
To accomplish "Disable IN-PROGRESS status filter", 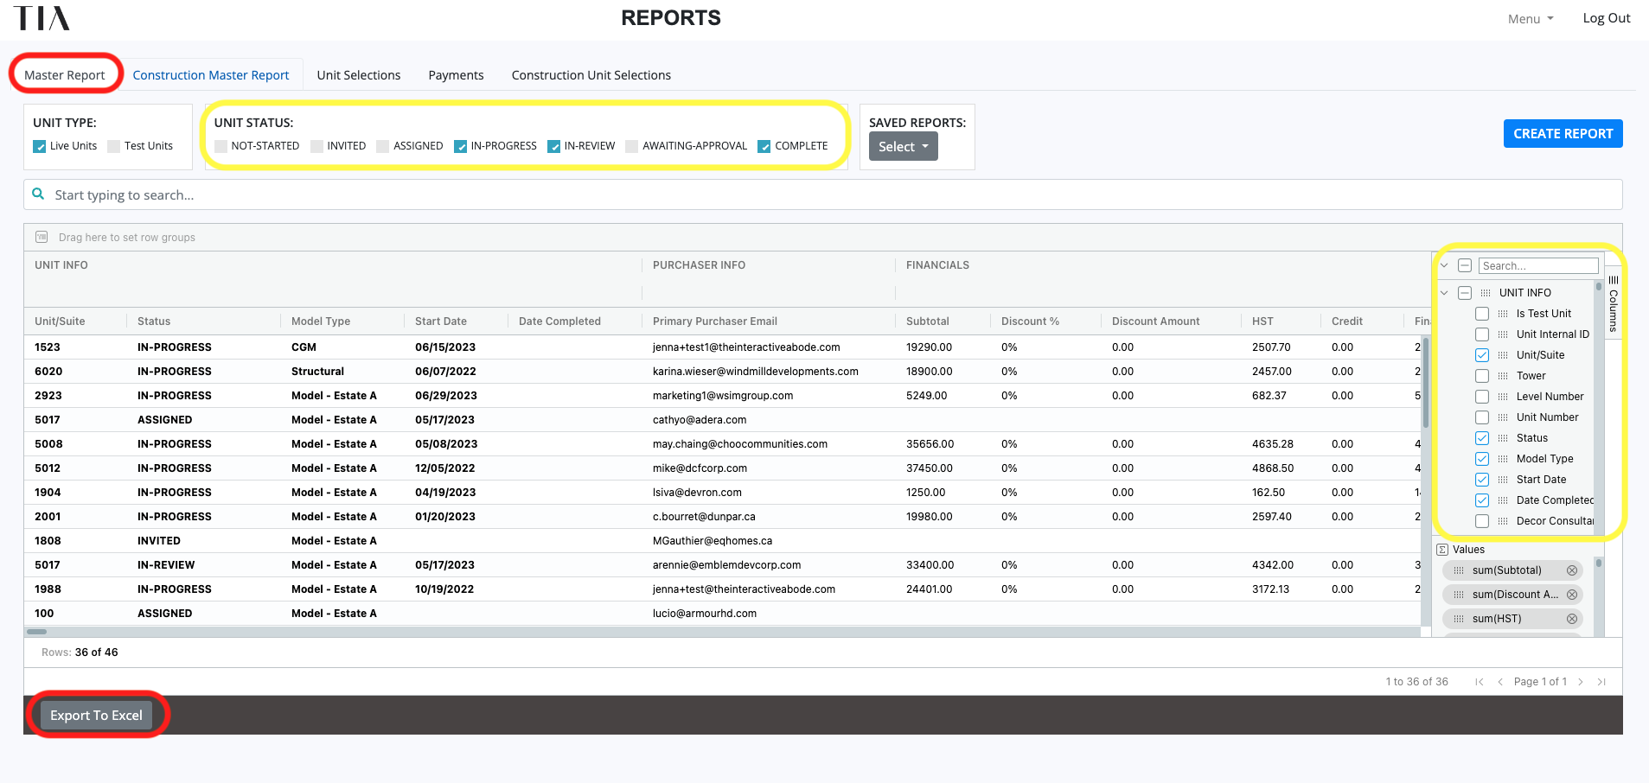I will pyautogui.click(x=461, y=146).
